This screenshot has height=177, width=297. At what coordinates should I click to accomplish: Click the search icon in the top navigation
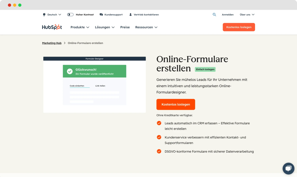(214, 14)
